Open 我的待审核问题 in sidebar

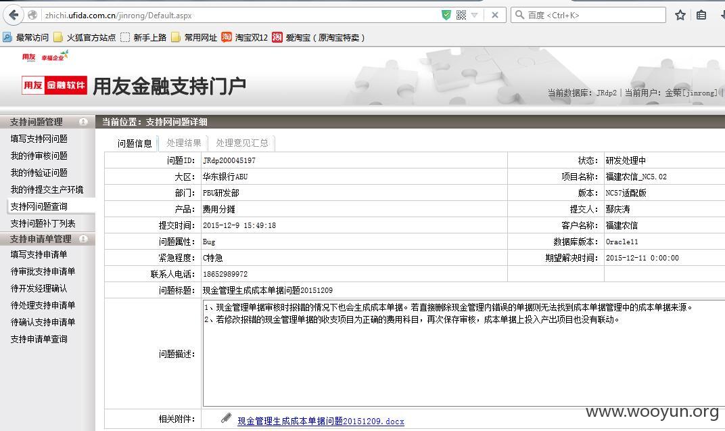point(39,156)
